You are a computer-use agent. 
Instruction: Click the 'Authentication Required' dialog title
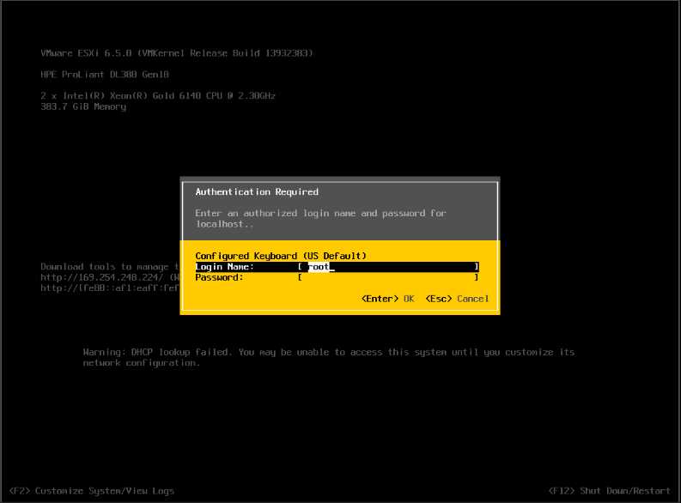pos(257,191)
